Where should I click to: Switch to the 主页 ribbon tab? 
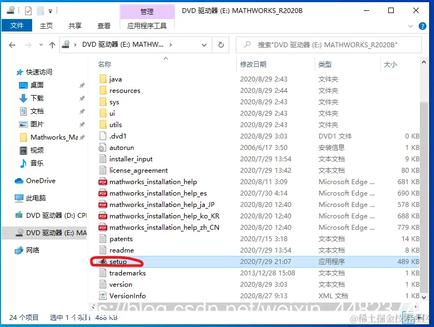(x=46, y=26)
